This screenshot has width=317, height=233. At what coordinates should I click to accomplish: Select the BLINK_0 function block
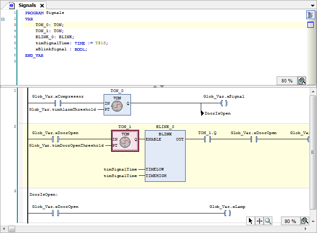tap(165, 156)
